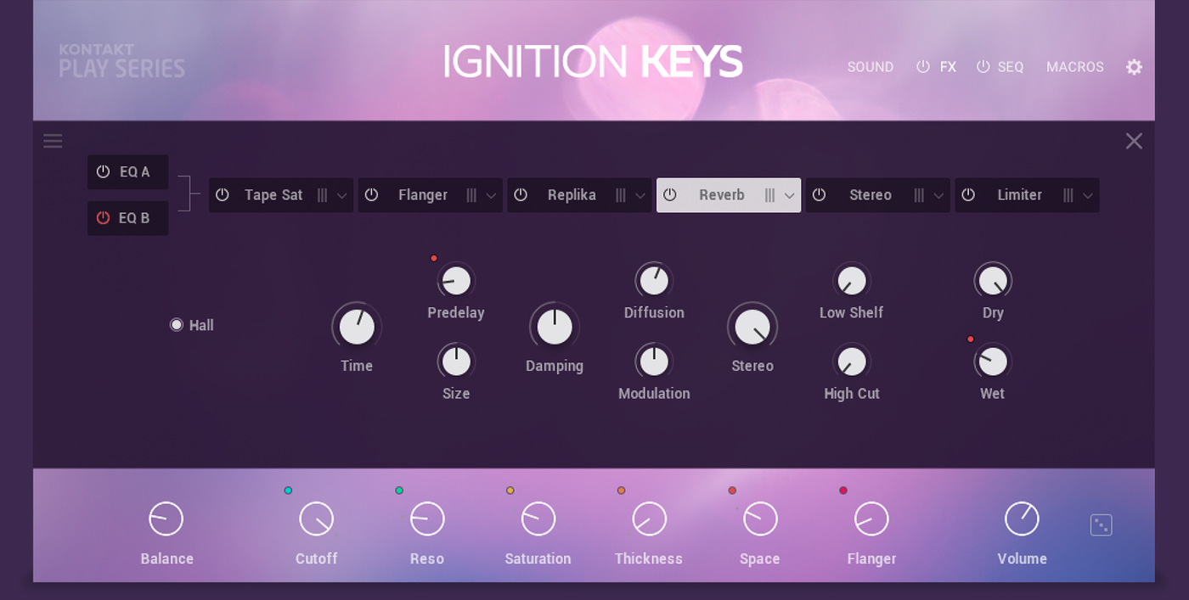Screen dimensions: 1189x600
Task: Select the Tape Sat effect slot
Action: (x=281, y=195)
